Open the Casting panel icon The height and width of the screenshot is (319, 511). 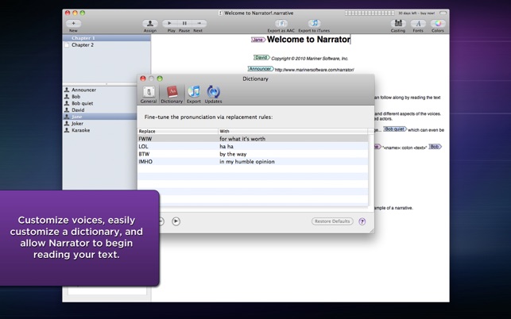[x=398, y=24]
